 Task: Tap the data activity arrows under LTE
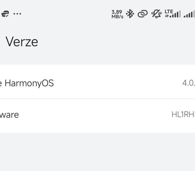click(x=167, y=16)
